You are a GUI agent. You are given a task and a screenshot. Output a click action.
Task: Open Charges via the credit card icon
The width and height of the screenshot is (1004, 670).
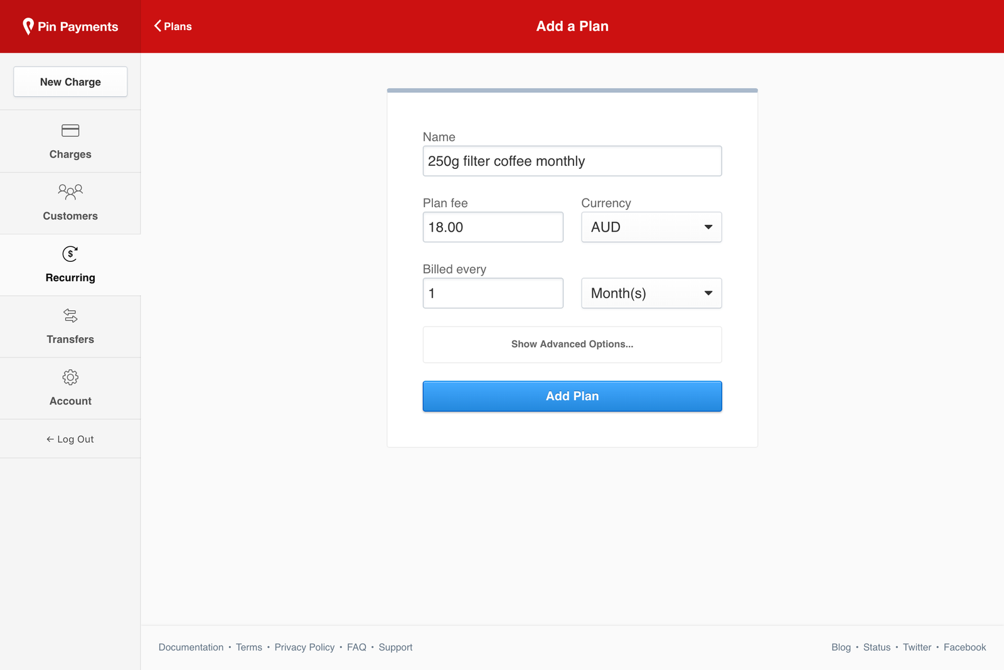[70, 131]
